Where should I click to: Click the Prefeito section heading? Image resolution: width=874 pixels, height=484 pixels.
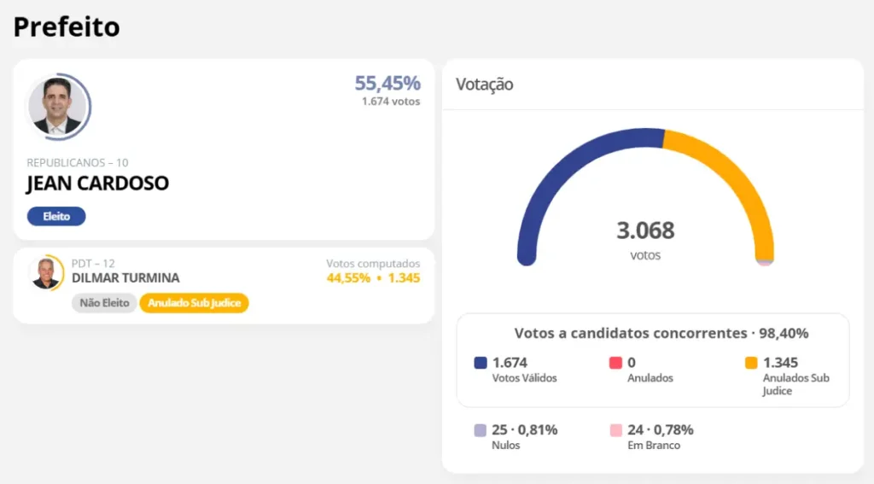(67, 27)
